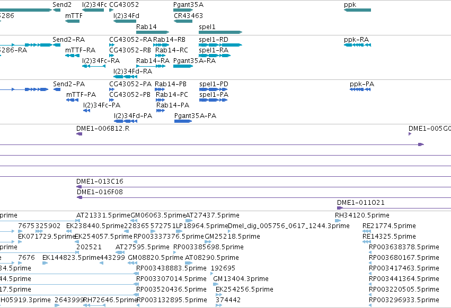This screenshot has height=308, width=451.
Task: Click the l(2)34Fd gene bar
Action: coord(125,21)
